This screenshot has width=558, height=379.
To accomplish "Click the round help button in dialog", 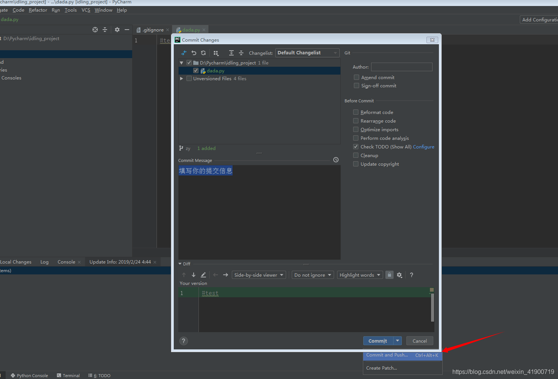I will pos(184,341).
